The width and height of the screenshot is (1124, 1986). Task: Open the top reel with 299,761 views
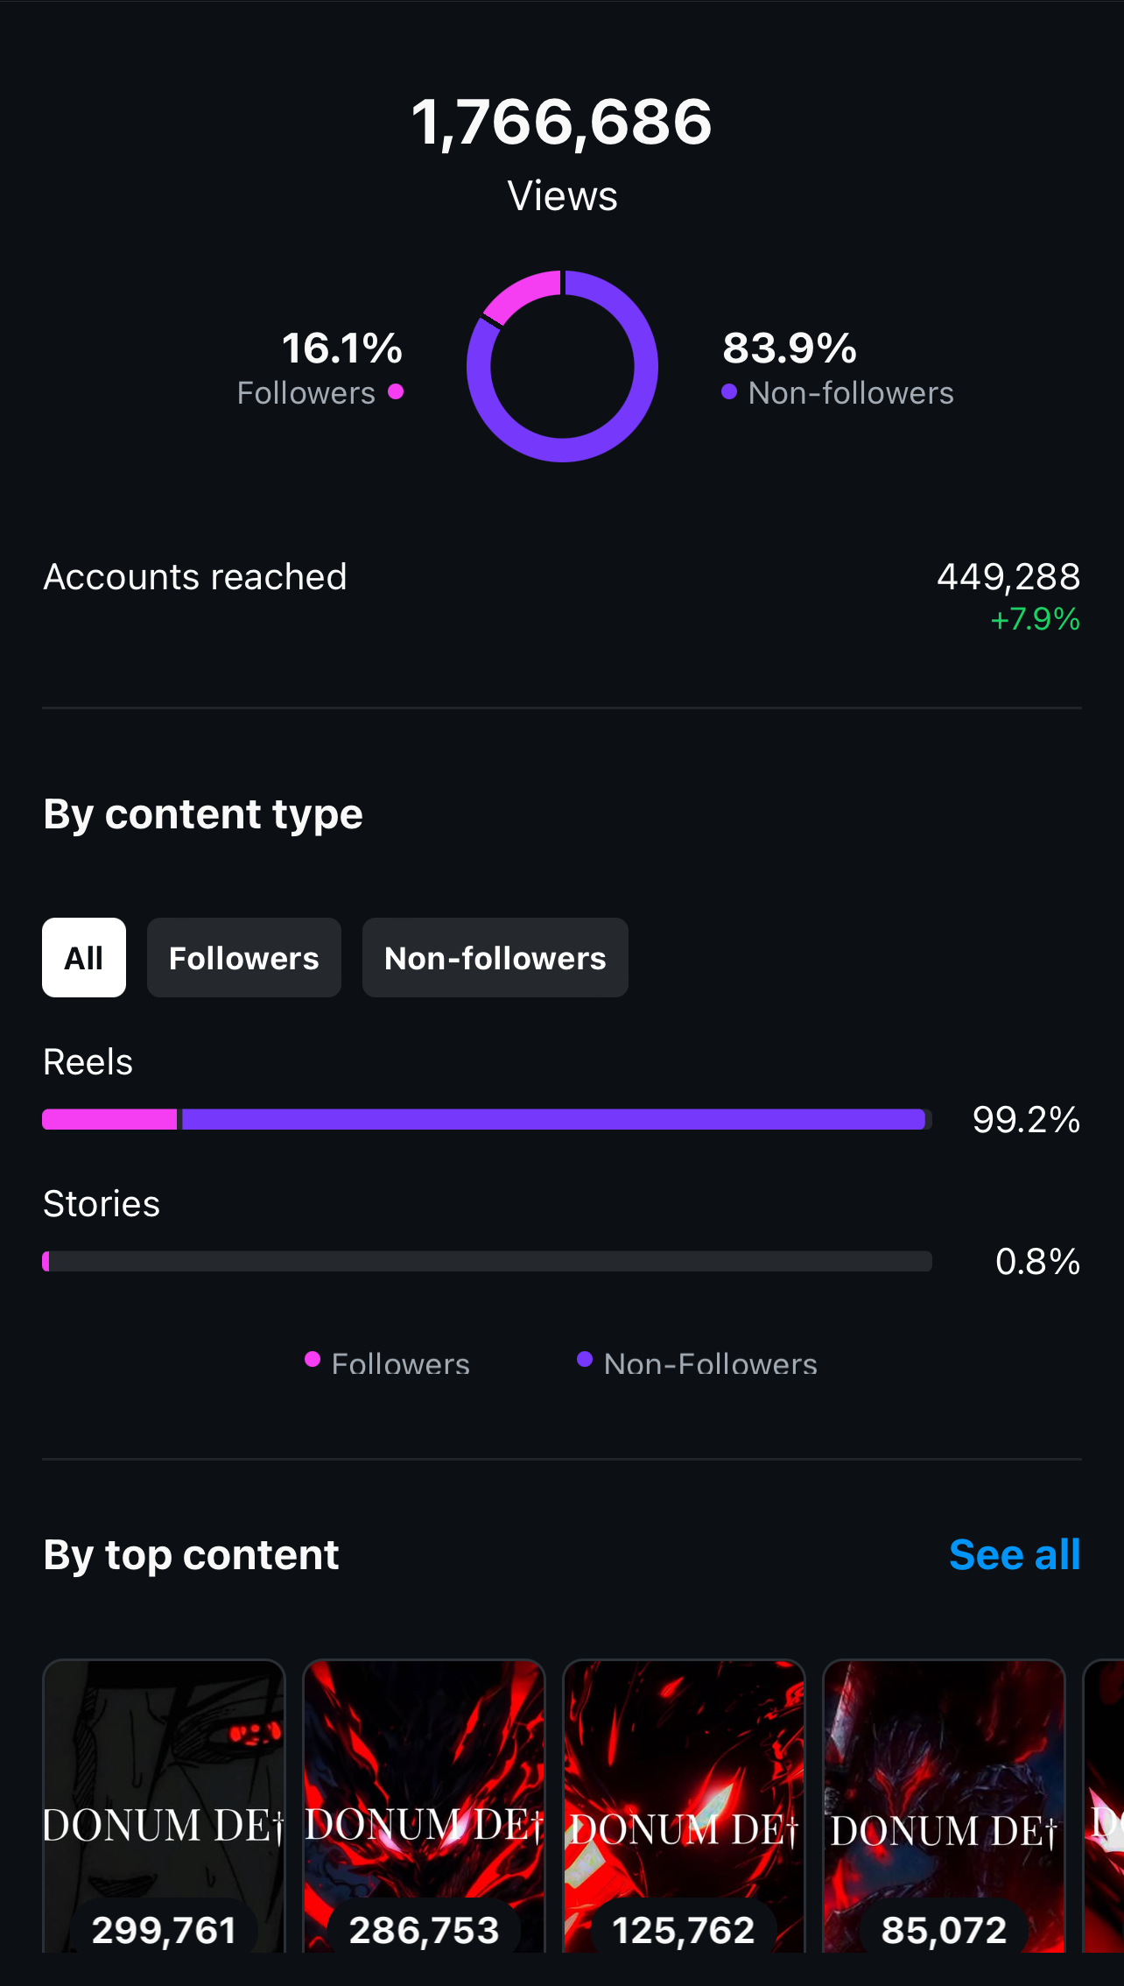[x=164, y=1804]
